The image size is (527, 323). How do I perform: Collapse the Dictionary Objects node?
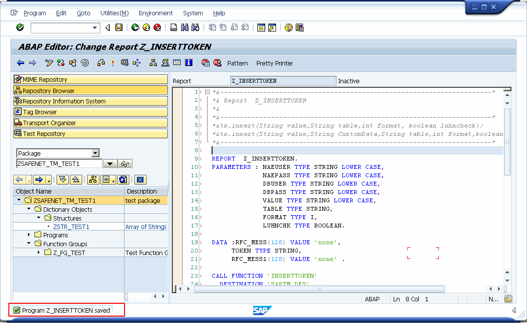29,209
